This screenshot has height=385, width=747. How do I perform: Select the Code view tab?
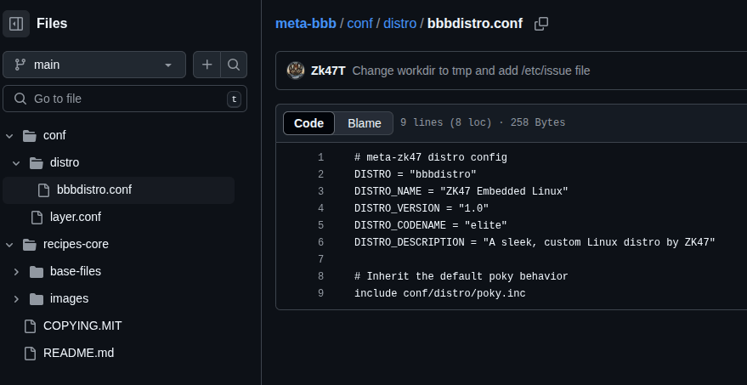[x=308, y=123]
